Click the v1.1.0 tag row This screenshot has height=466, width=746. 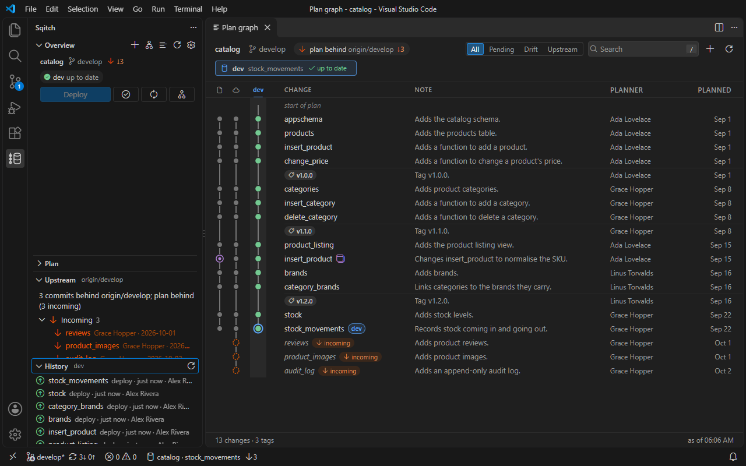(x=474, y=231)
